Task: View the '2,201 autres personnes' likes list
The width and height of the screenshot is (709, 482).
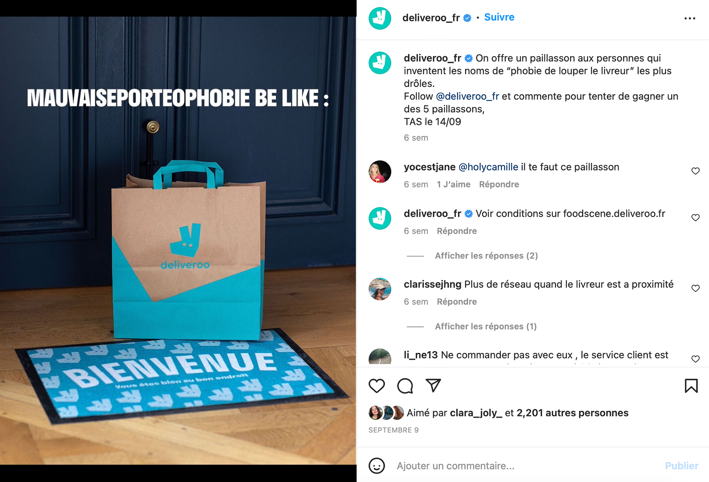Action: pyautogui.click(x=572, y=413)
